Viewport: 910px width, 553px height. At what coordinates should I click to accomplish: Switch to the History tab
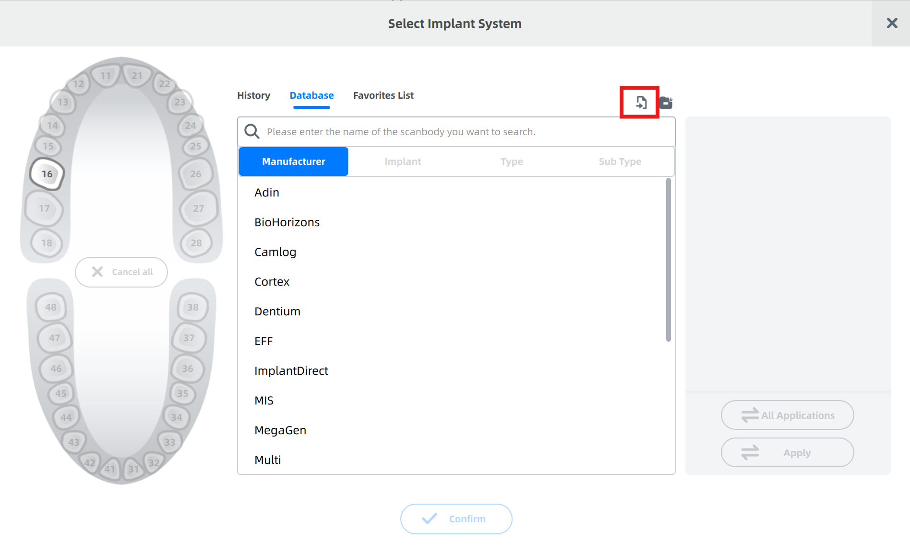[253, 95]
